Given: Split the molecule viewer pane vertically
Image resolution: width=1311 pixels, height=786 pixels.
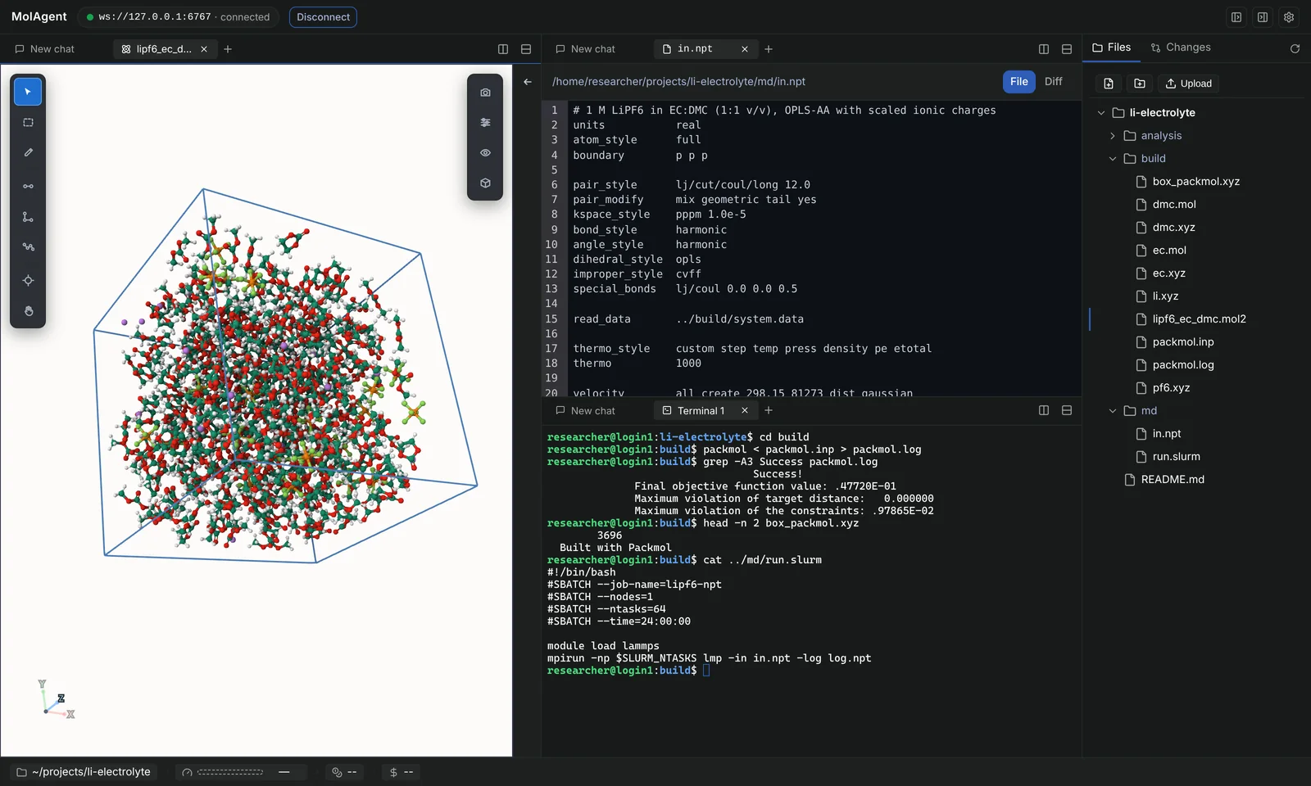Looking at the screenshot, I should 503,49.
